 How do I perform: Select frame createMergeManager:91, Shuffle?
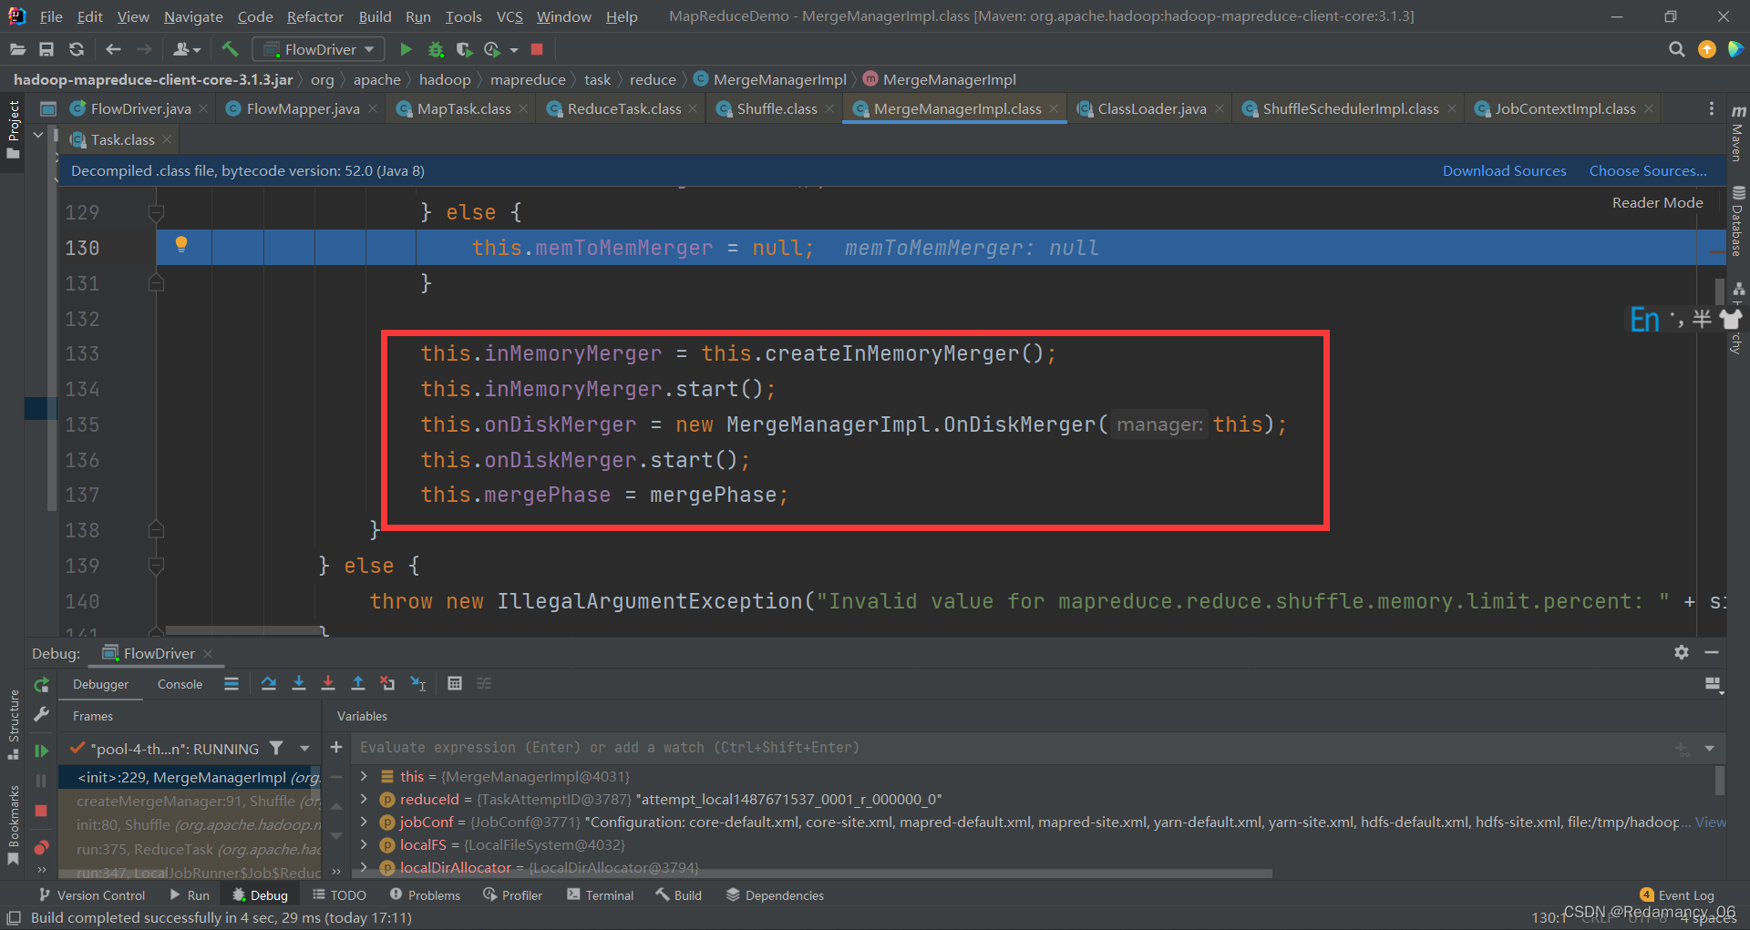click(190, 801)
